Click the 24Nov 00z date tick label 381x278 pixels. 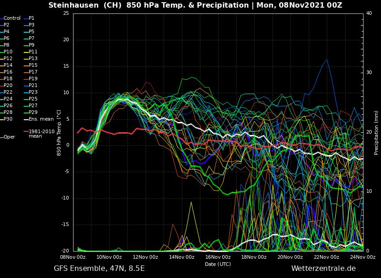pyautogui.click(x=362, y=257)
